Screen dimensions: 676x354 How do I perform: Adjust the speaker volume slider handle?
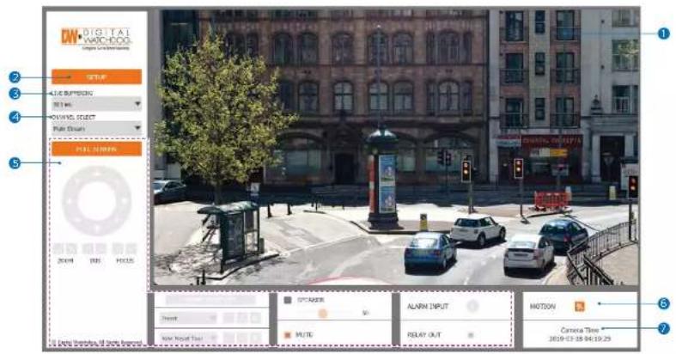coord(322,314)
